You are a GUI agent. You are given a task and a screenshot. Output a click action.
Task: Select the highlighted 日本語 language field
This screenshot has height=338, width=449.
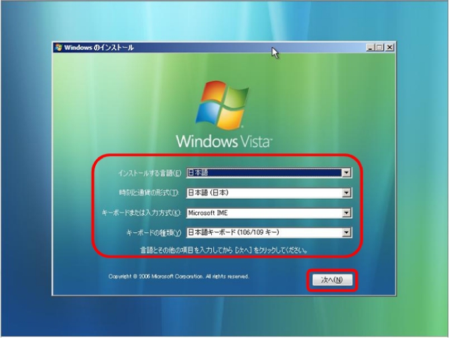click(263, 173)
